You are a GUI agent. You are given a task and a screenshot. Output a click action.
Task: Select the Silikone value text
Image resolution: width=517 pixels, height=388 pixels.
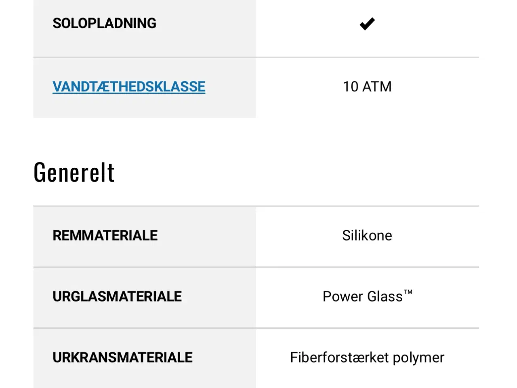367,236
